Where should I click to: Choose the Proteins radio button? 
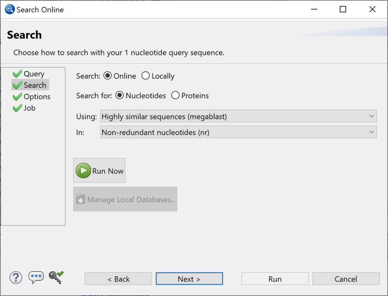(x=175, y=95)
